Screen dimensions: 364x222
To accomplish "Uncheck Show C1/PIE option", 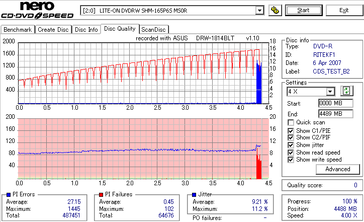I will pyautogui.click(x=291, y=131).
